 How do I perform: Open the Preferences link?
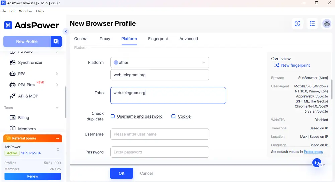click(x=313, y=152)
